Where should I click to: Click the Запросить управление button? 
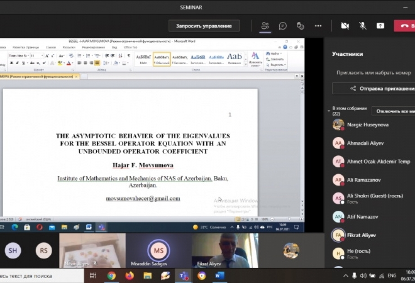click(x=204, y=26)
